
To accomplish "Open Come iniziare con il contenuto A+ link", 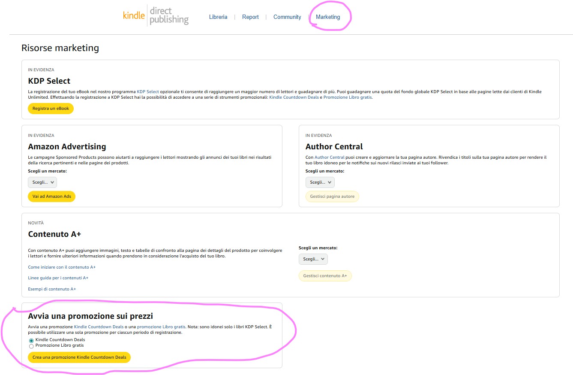I will click(x=62, y=267).
